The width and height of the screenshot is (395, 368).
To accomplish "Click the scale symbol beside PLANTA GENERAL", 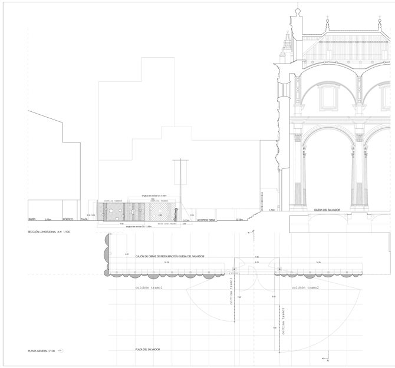I will coord(62,350).
